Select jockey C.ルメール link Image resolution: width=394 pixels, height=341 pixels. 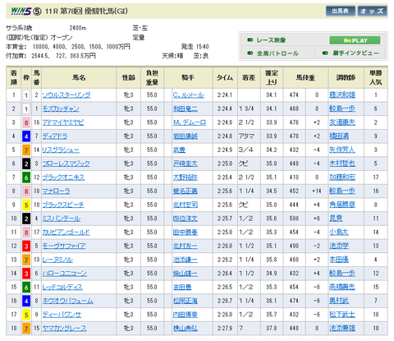pyautogui.click(x=189, y=95)
